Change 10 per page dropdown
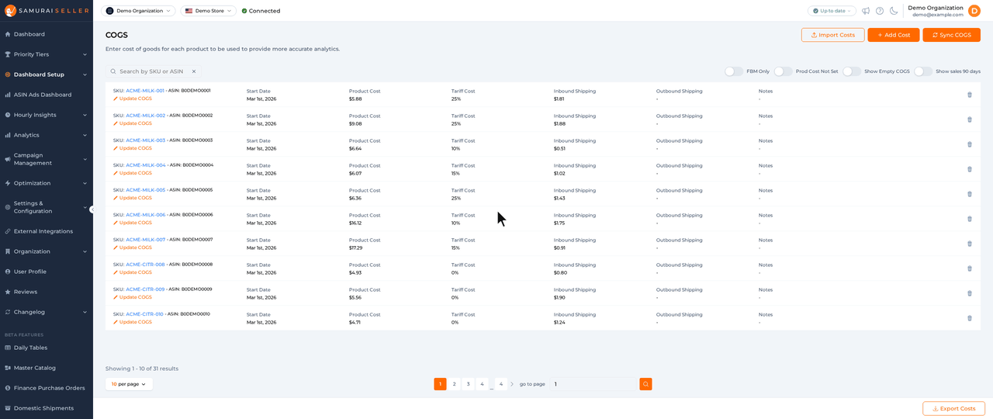This screenshot has height=419, width=993. (129, 384)
